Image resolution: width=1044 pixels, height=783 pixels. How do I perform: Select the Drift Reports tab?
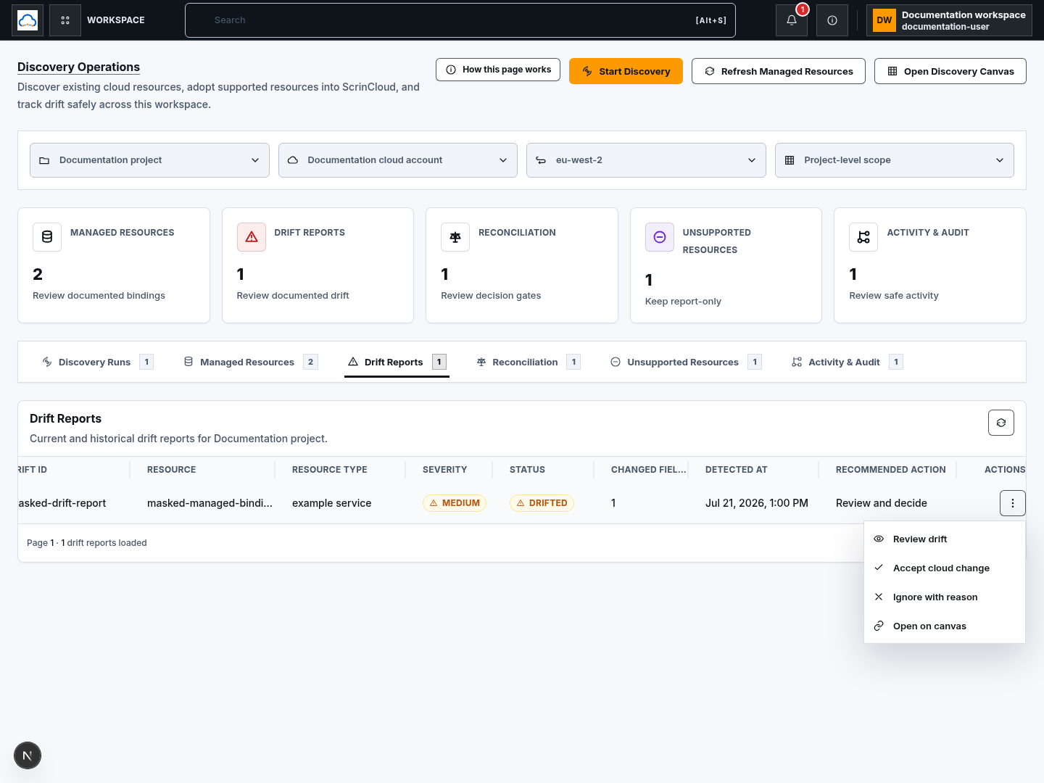(x=397, y=362)
